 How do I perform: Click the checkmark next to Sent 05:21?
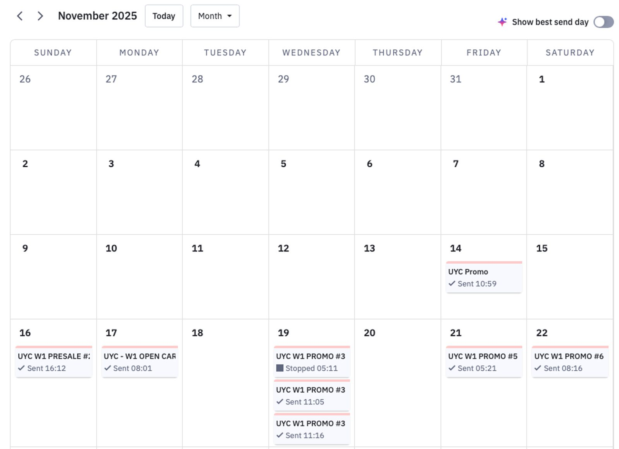pos(452,368)
